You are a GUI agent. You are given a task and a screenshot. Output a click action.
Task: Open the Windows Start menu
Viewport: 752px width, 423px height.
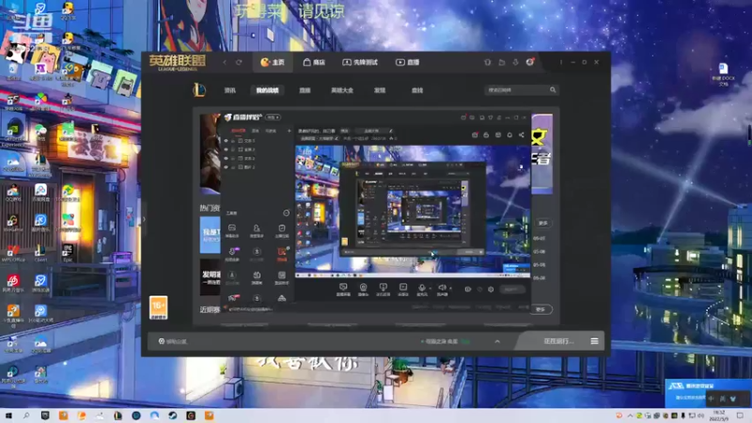(8, 415)
